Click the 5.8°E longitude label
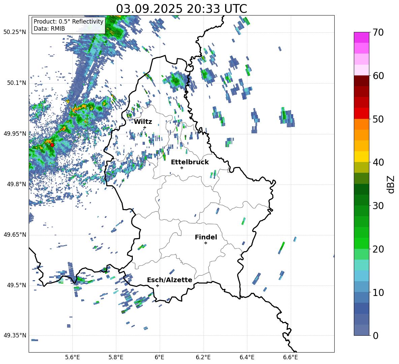Image resolution: width=399 pixels, height=364 pixels. (x=116, y=357)
